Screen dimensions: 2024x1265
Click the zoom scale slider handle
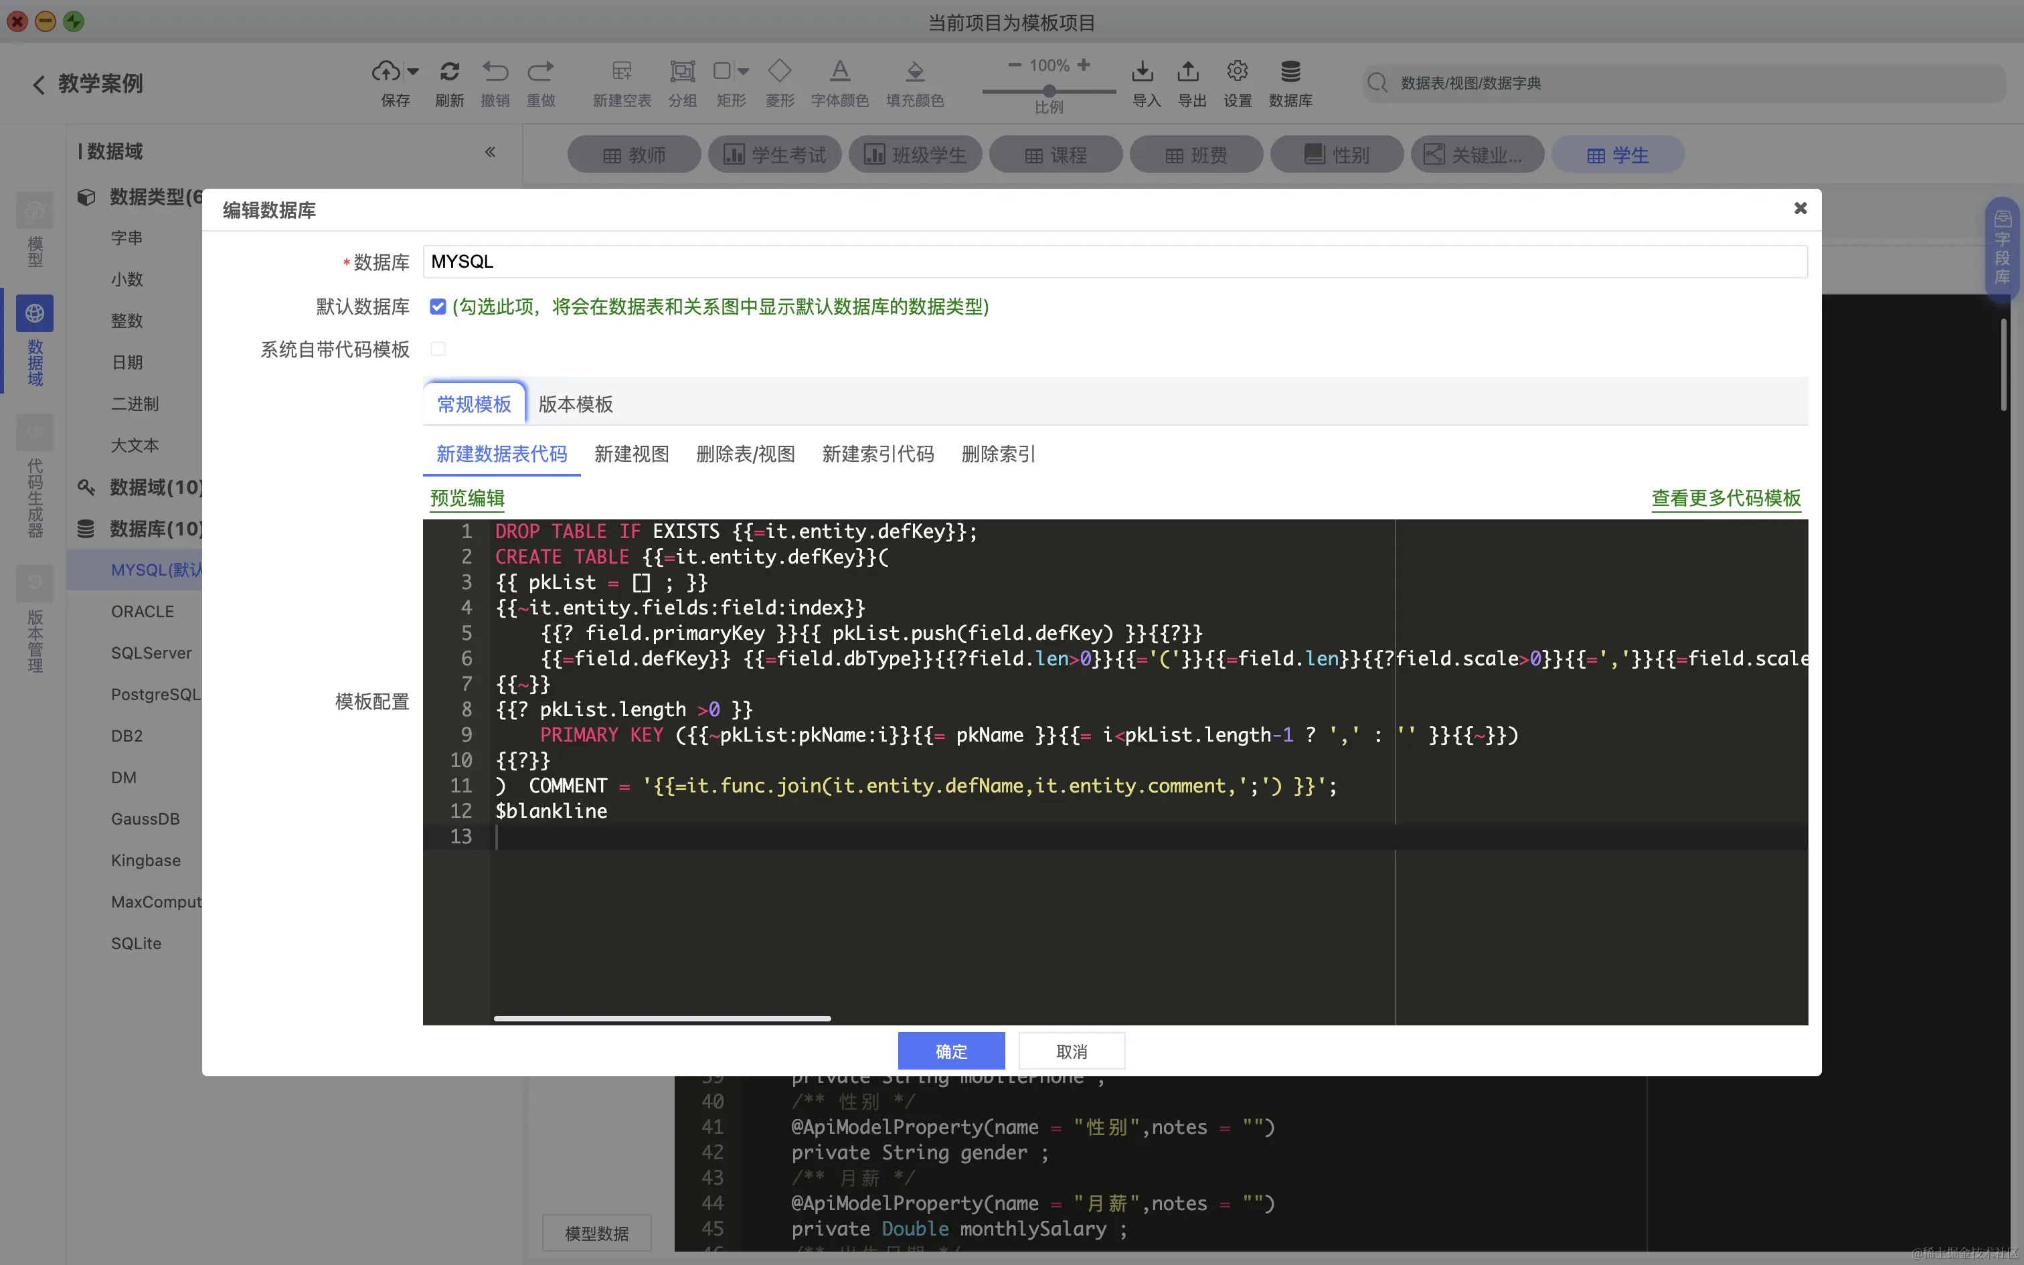(x=1049, y=90)
